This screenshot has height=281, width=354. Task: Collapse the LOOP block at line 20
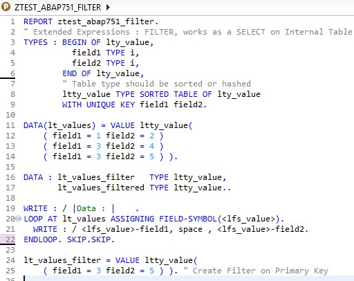[19, 218]
